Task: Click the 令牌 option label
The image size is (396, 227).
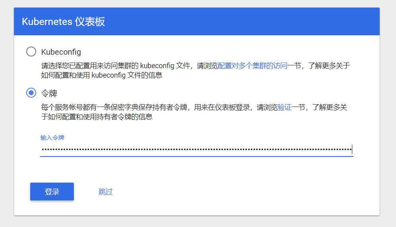Action: [x=49, y=93]
